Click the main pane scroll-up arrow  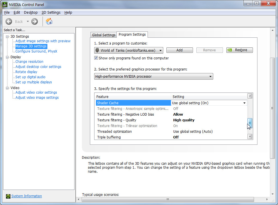click(273, 30)
